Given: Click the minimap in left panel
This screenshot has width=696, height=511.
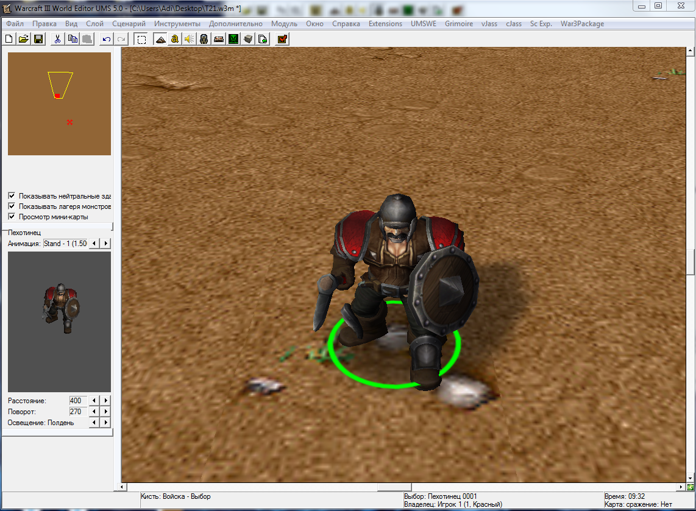Looking at the screenshot, I should pyautogui.click(x=60, y=104).
